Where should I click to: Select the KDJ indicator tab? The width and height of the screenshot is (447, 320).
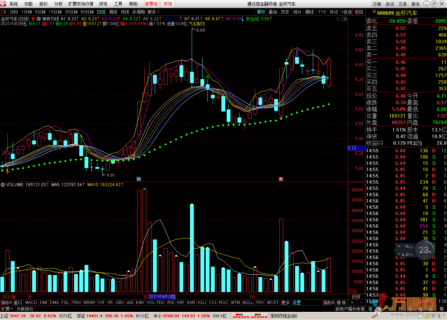[202, 303]
